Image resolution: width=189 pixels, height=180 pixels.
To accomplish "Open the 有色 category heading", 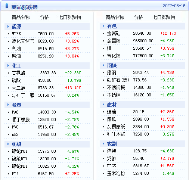I will 112,26.
